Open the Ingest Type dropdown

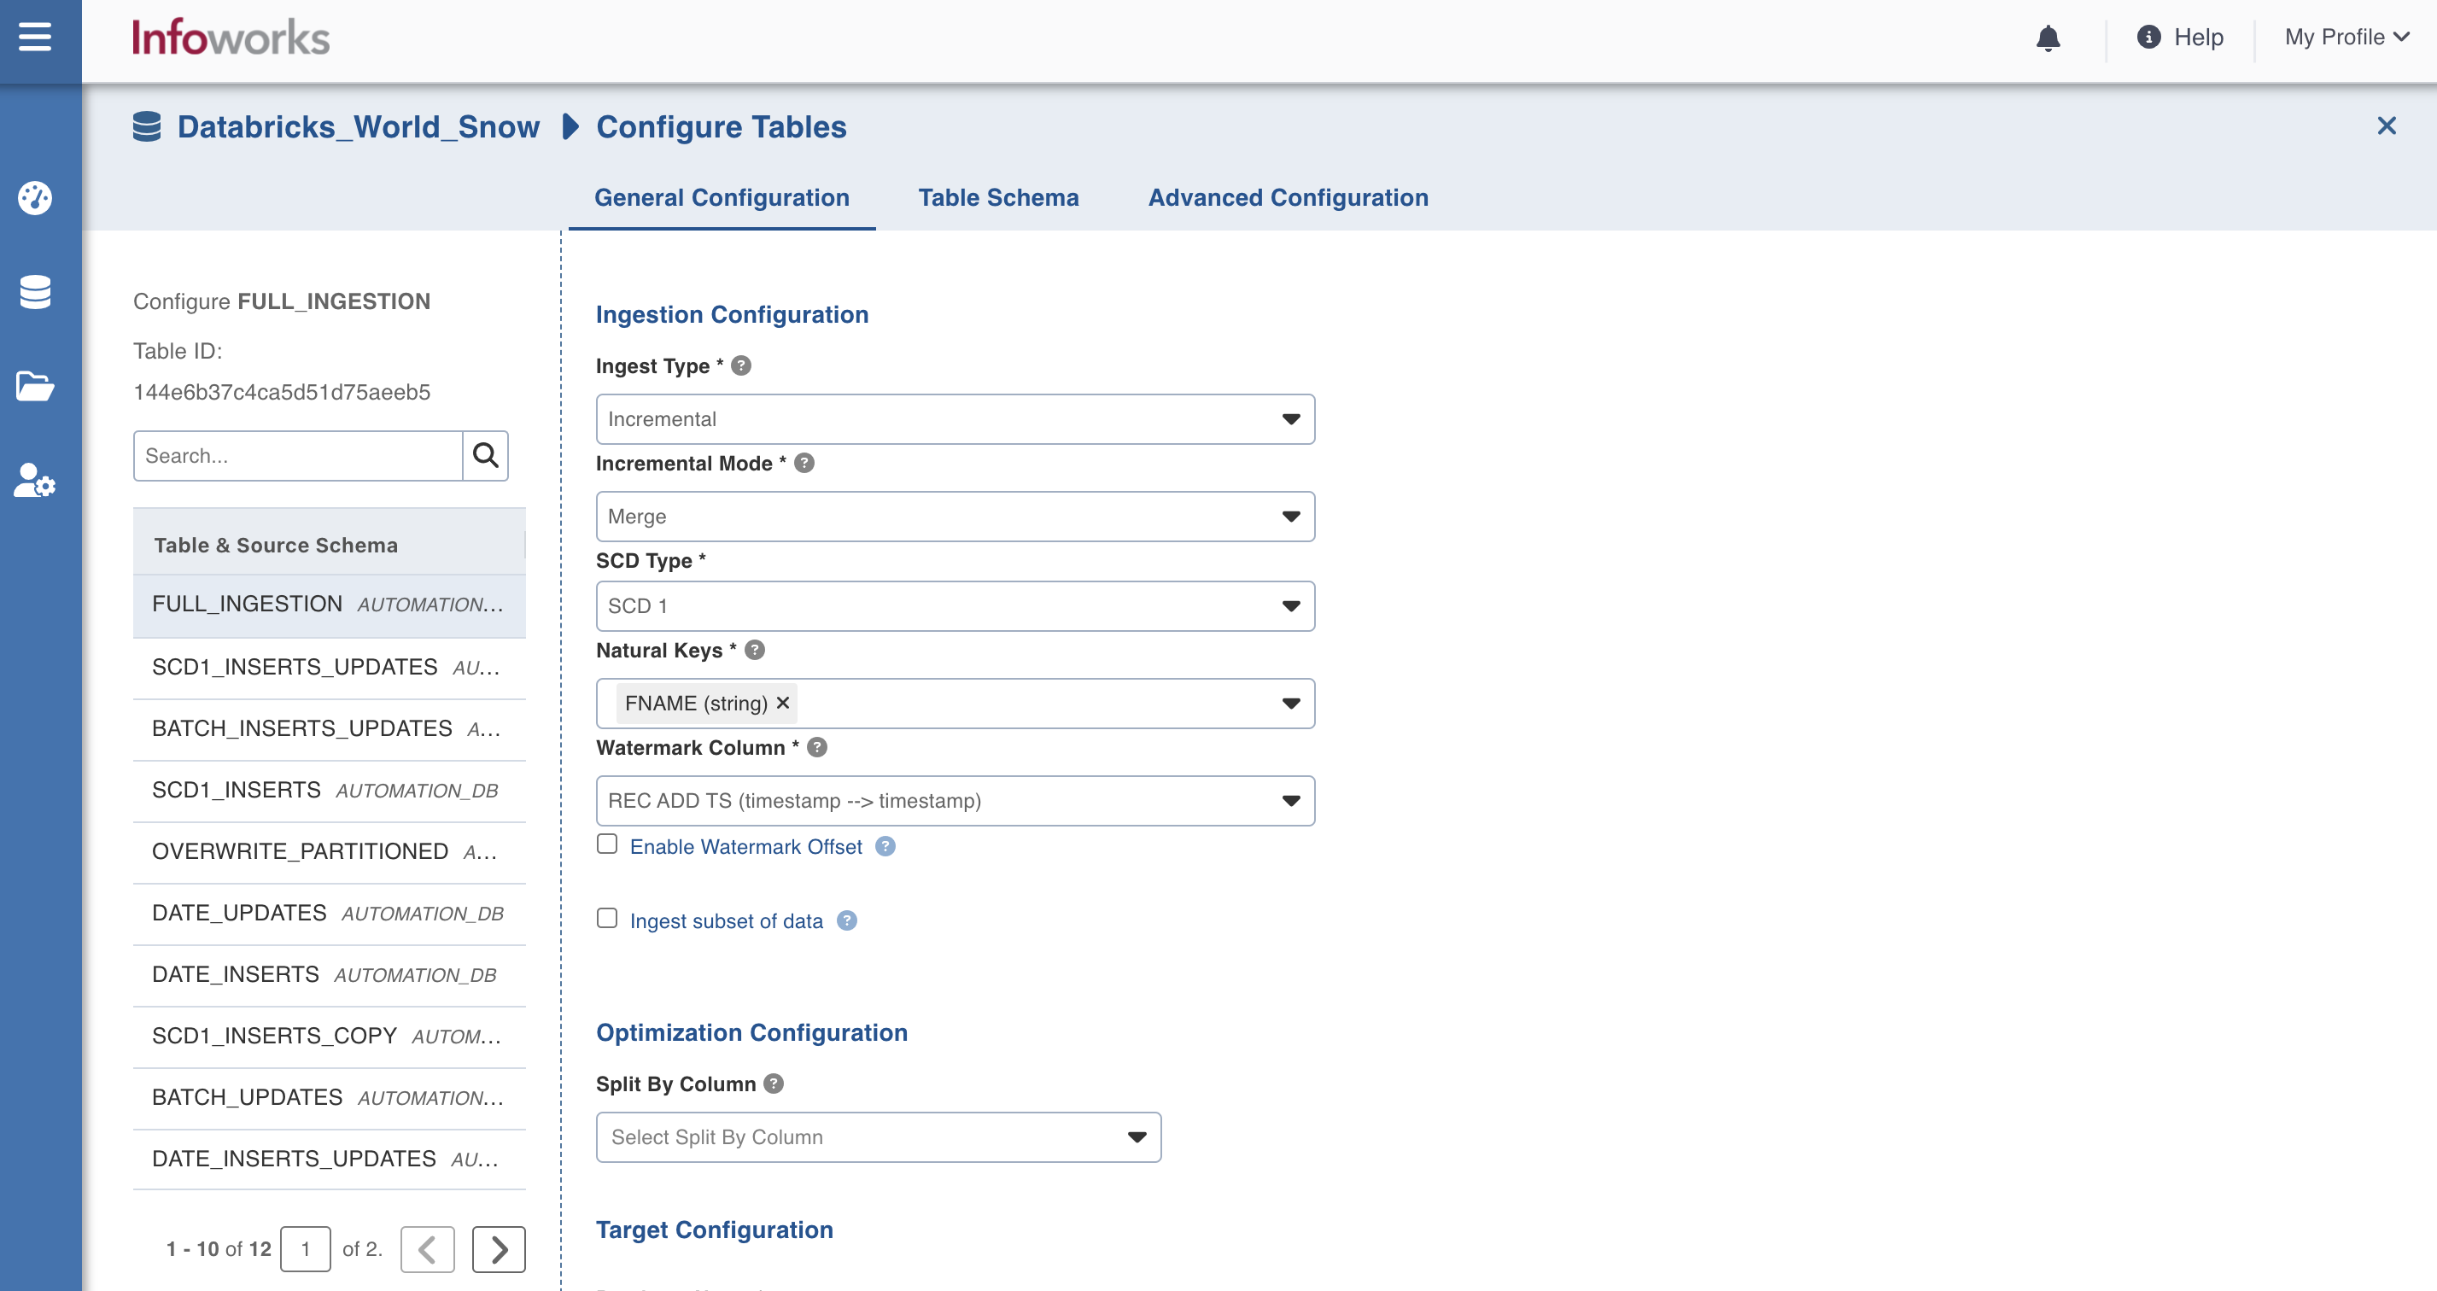tap(956, 419)
